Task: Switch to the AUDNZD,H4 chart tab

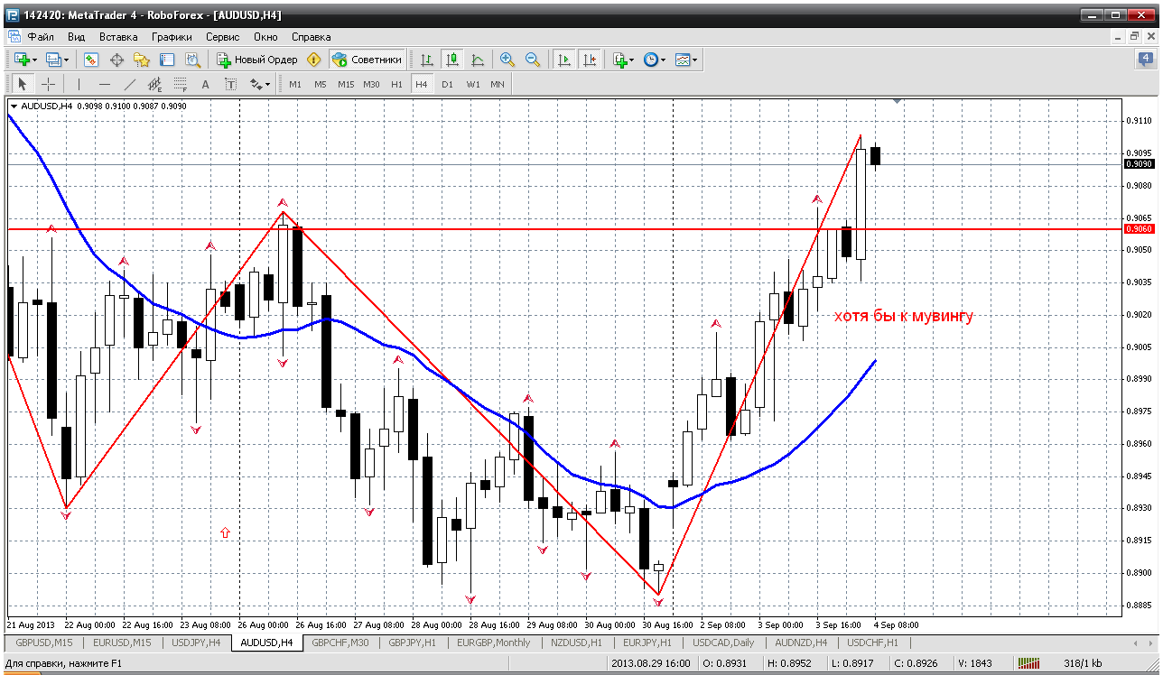Action: (801, 643)
